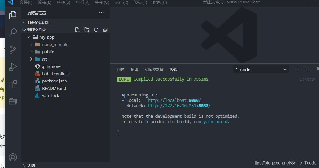Open the Run and Debug view
Viewport: 319px width, 168px height.
coord(13,67)
